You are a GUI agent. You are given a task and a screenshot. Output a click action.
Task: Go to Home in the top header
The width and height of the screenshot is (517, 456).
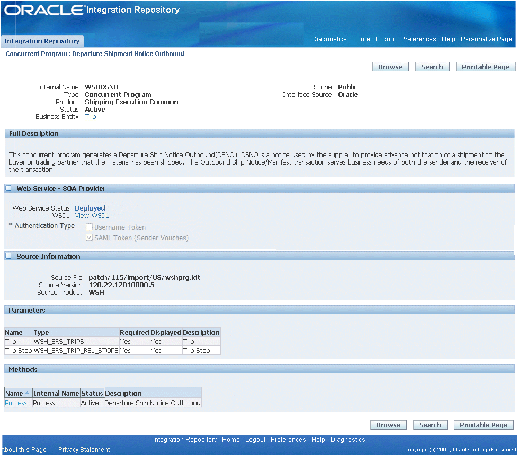pos(361,39)
